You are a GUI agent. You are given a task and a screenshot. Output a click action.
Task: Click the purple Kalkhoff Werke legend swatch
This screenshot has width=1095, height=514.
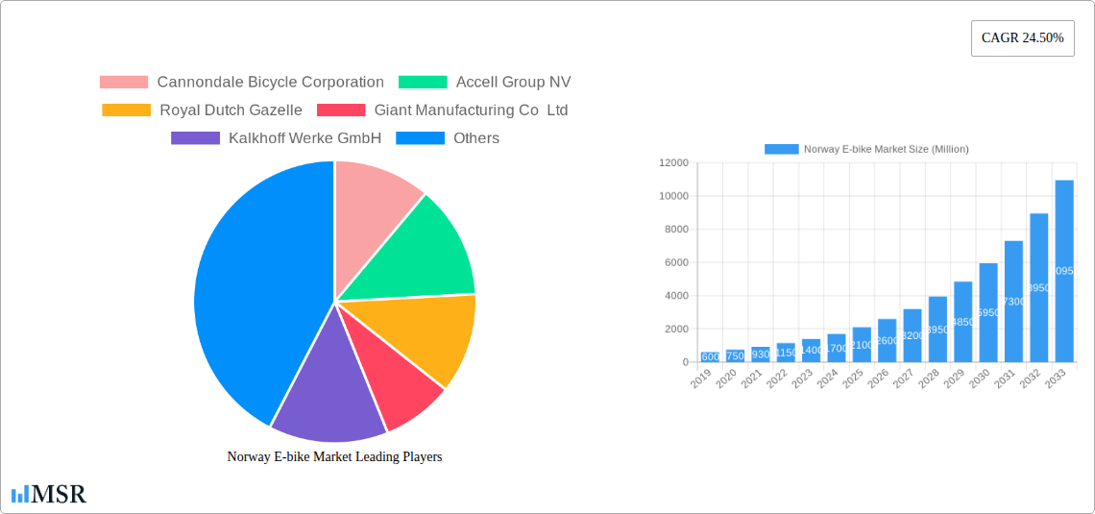point(195,138)
